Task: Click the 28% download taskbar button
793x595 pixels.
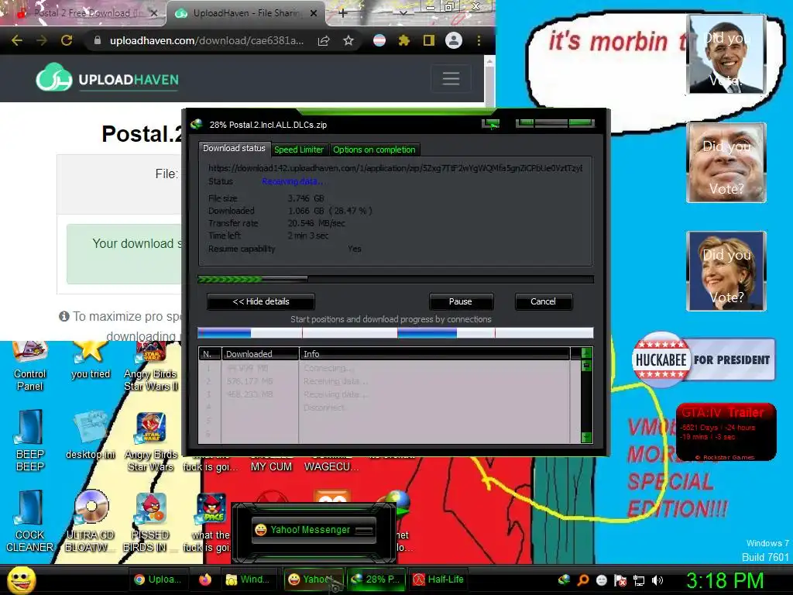Action: coord(376,580)
